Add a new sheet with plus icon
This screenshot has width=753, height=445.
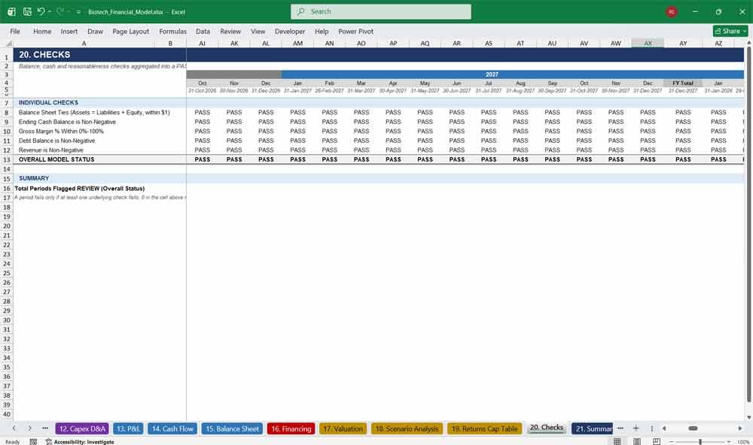[x=636, y=428]
